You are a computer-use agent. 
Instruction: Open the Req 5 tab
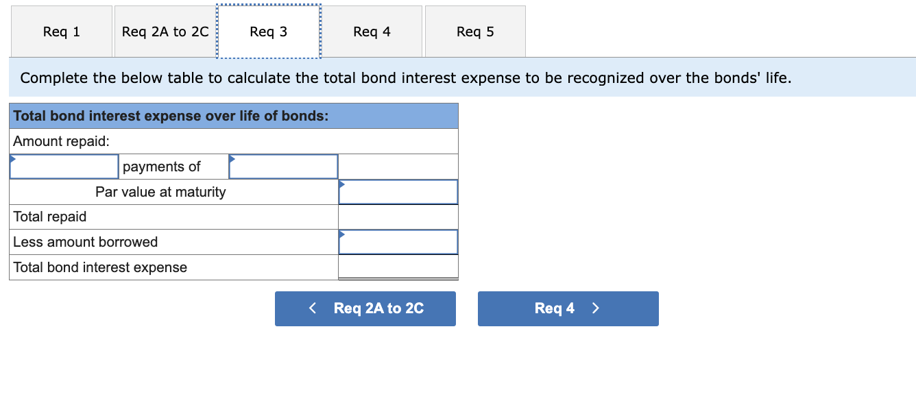click(474, 31)
